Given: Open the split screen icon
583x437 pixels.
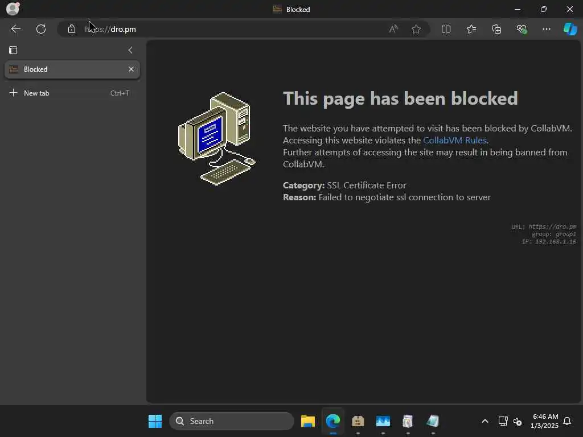Looking at the screenshot, I should pos(446,29).
